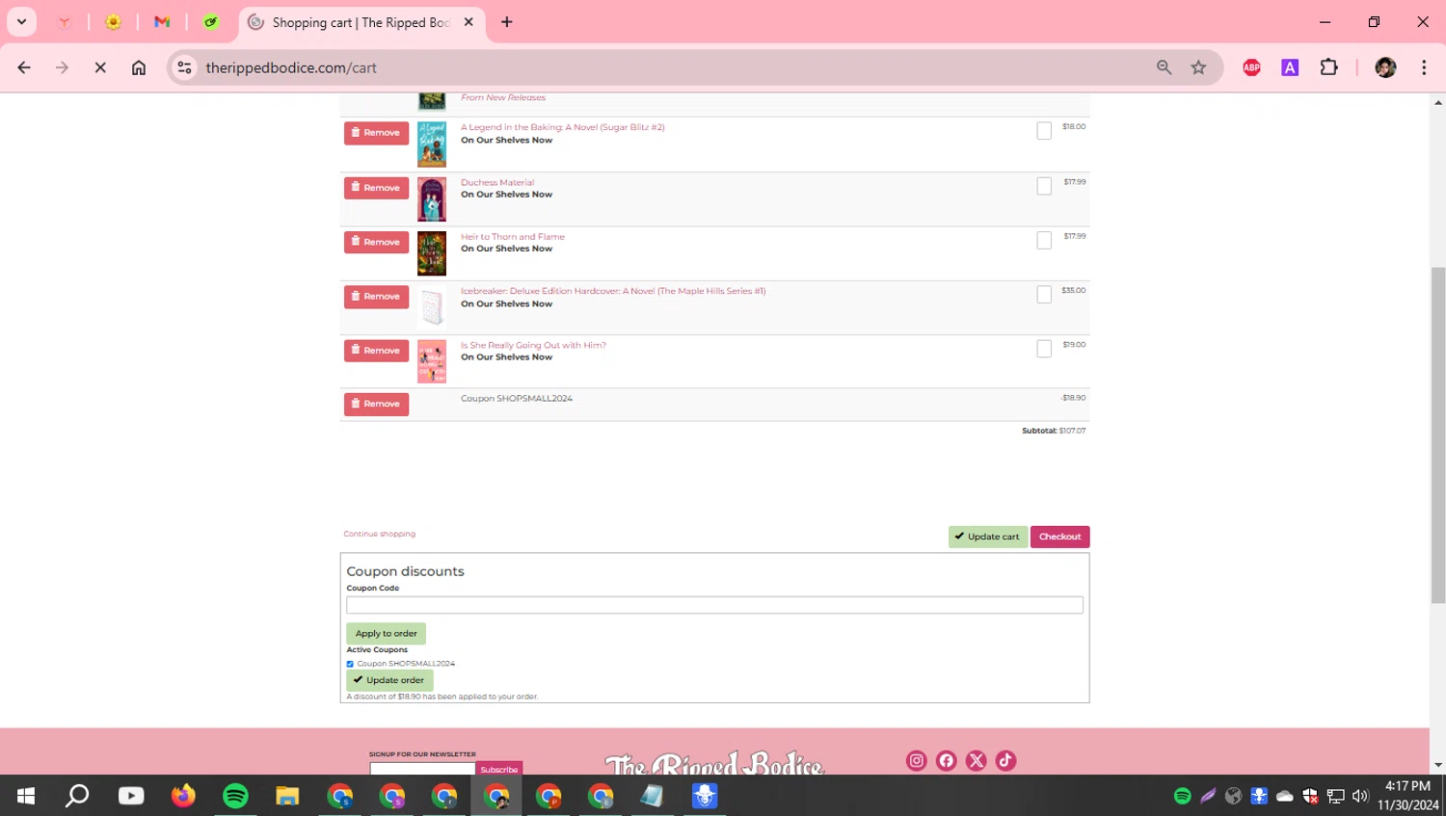The image size is (1446, 816).
Task: Open the Icebreaker Deluxe Edition cover thumbnail
Action: pyautogui.click(x=432, y=308)
